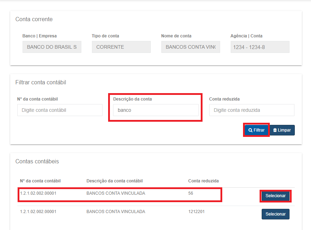The width and height of the screenshot is (311, 230).
Task: Click the Conta corrente section title
Action: pos(34,19)
